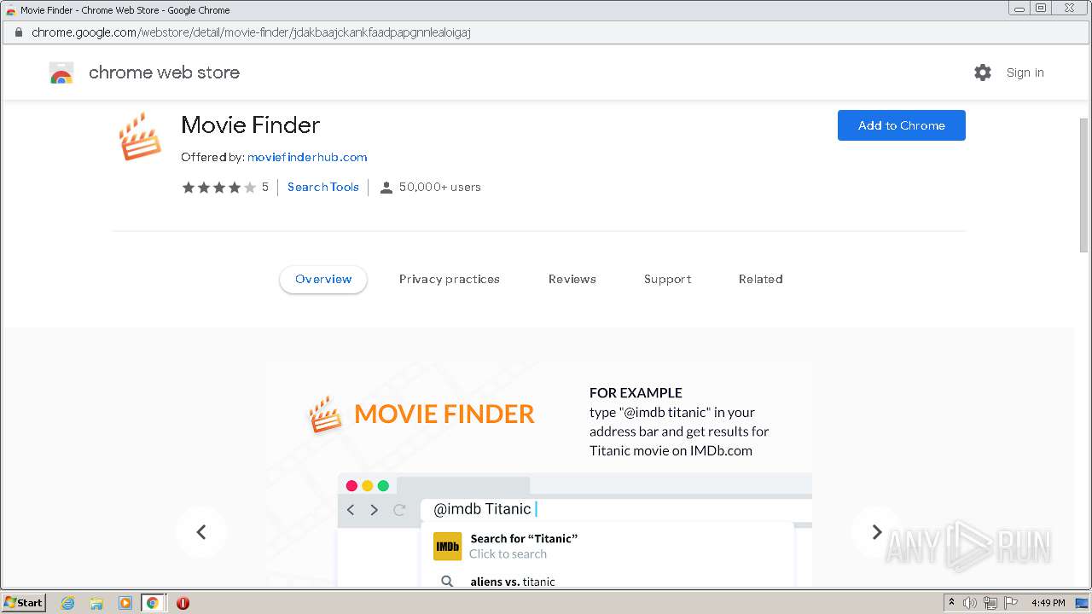The width and height of the screenshot is (1092, 614).
Task: Click the Sign in link
Action: pos(1025,72)
